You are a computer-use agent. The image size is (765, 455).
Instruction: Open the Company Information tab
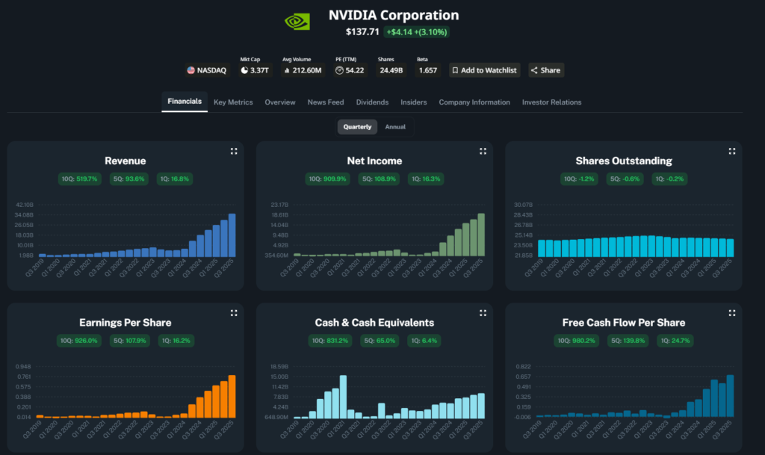(474, 102)
